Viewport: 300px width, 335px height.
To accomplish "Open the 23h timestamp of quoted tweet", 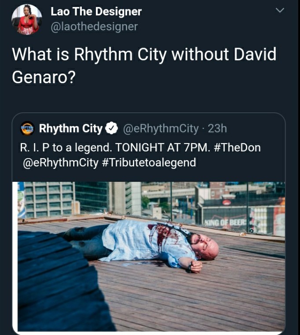I will point(217,129).
